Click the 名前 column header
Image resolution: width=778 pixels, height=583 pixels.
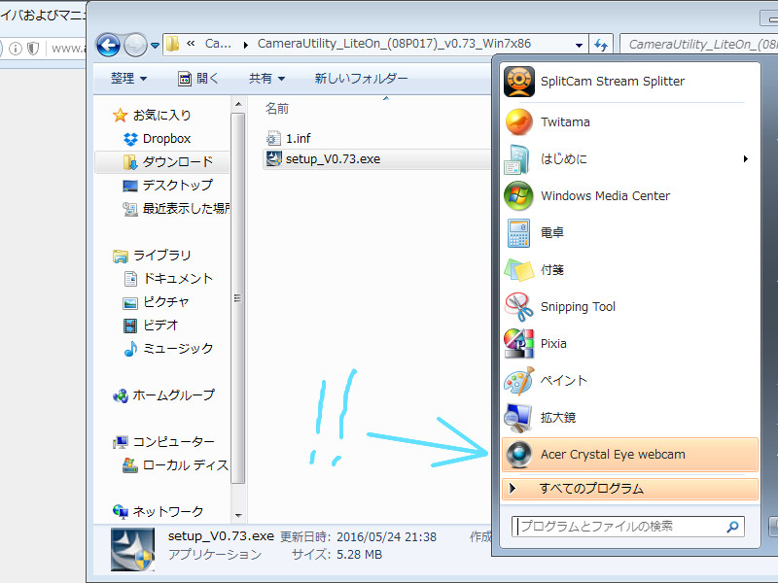pyautogui.click(x=277, y=109)
